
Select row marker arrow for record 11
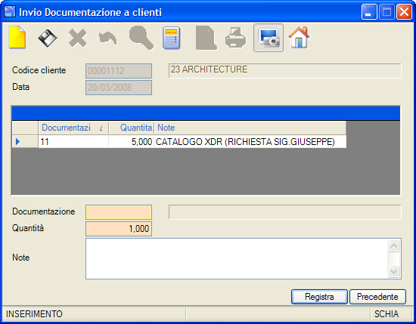click(25, 142)
